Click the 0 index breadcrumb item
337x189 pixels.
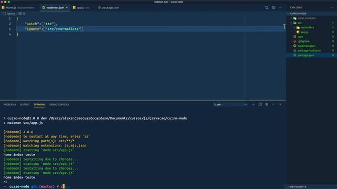[x=24, y=14]
